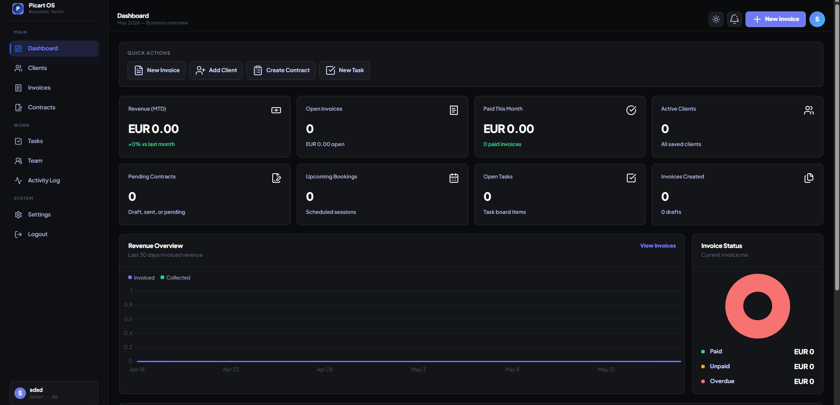
Task: Click the Settings gear icon
Action: [x=18, y=215]
